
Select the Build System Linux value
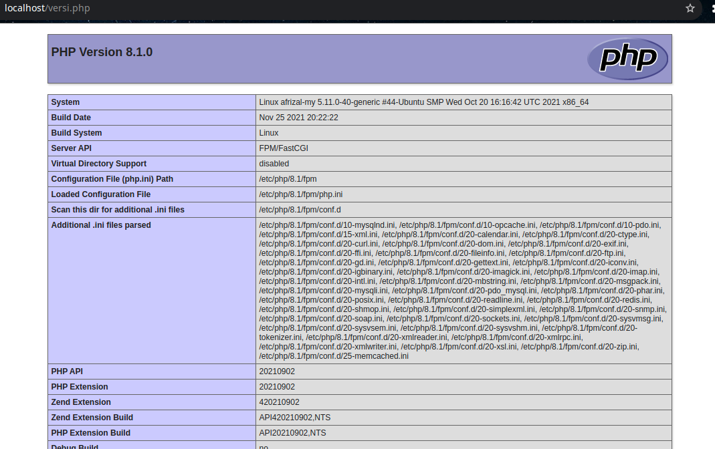click(x=269, y=133)
